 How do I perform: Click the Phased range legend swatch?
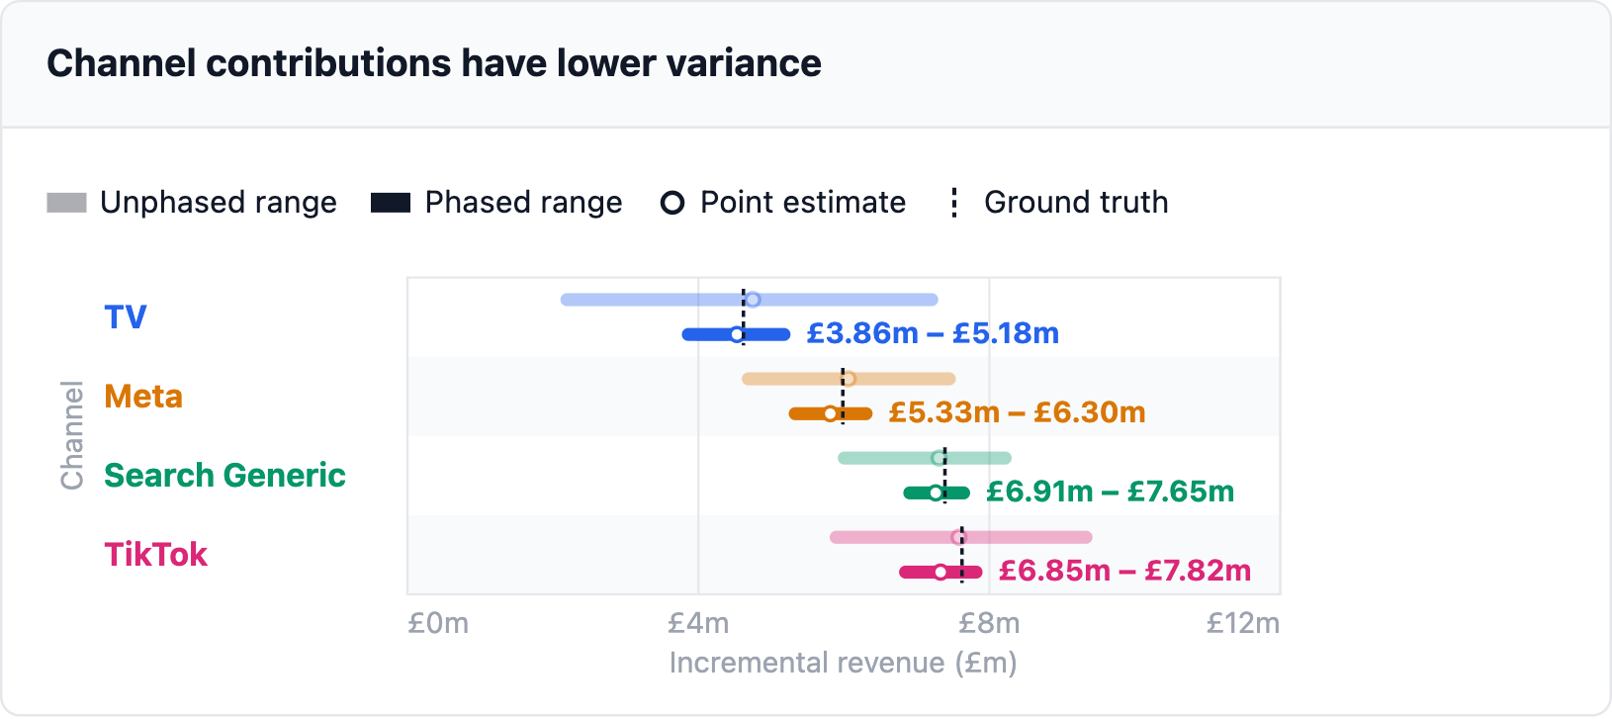click(x=391, y=203)
